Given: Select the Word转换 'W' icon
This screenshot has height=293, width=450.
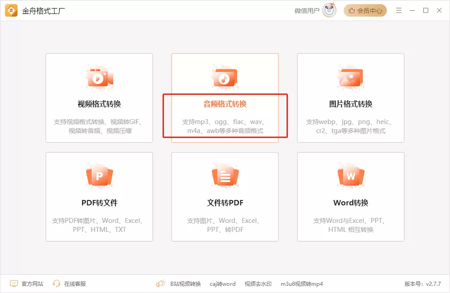Looking at the screenshot, I should pyautogui.click(x=351, y=176).
